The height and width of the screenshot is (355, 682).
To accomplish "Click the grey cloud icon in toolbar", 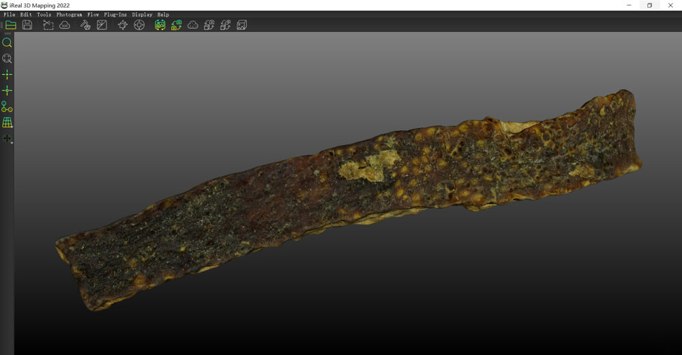I will [193, 25].
